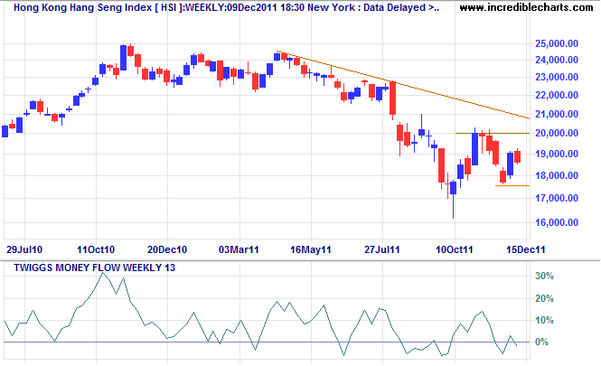Click the 18,000.00 price axis label

click(557, 175)
